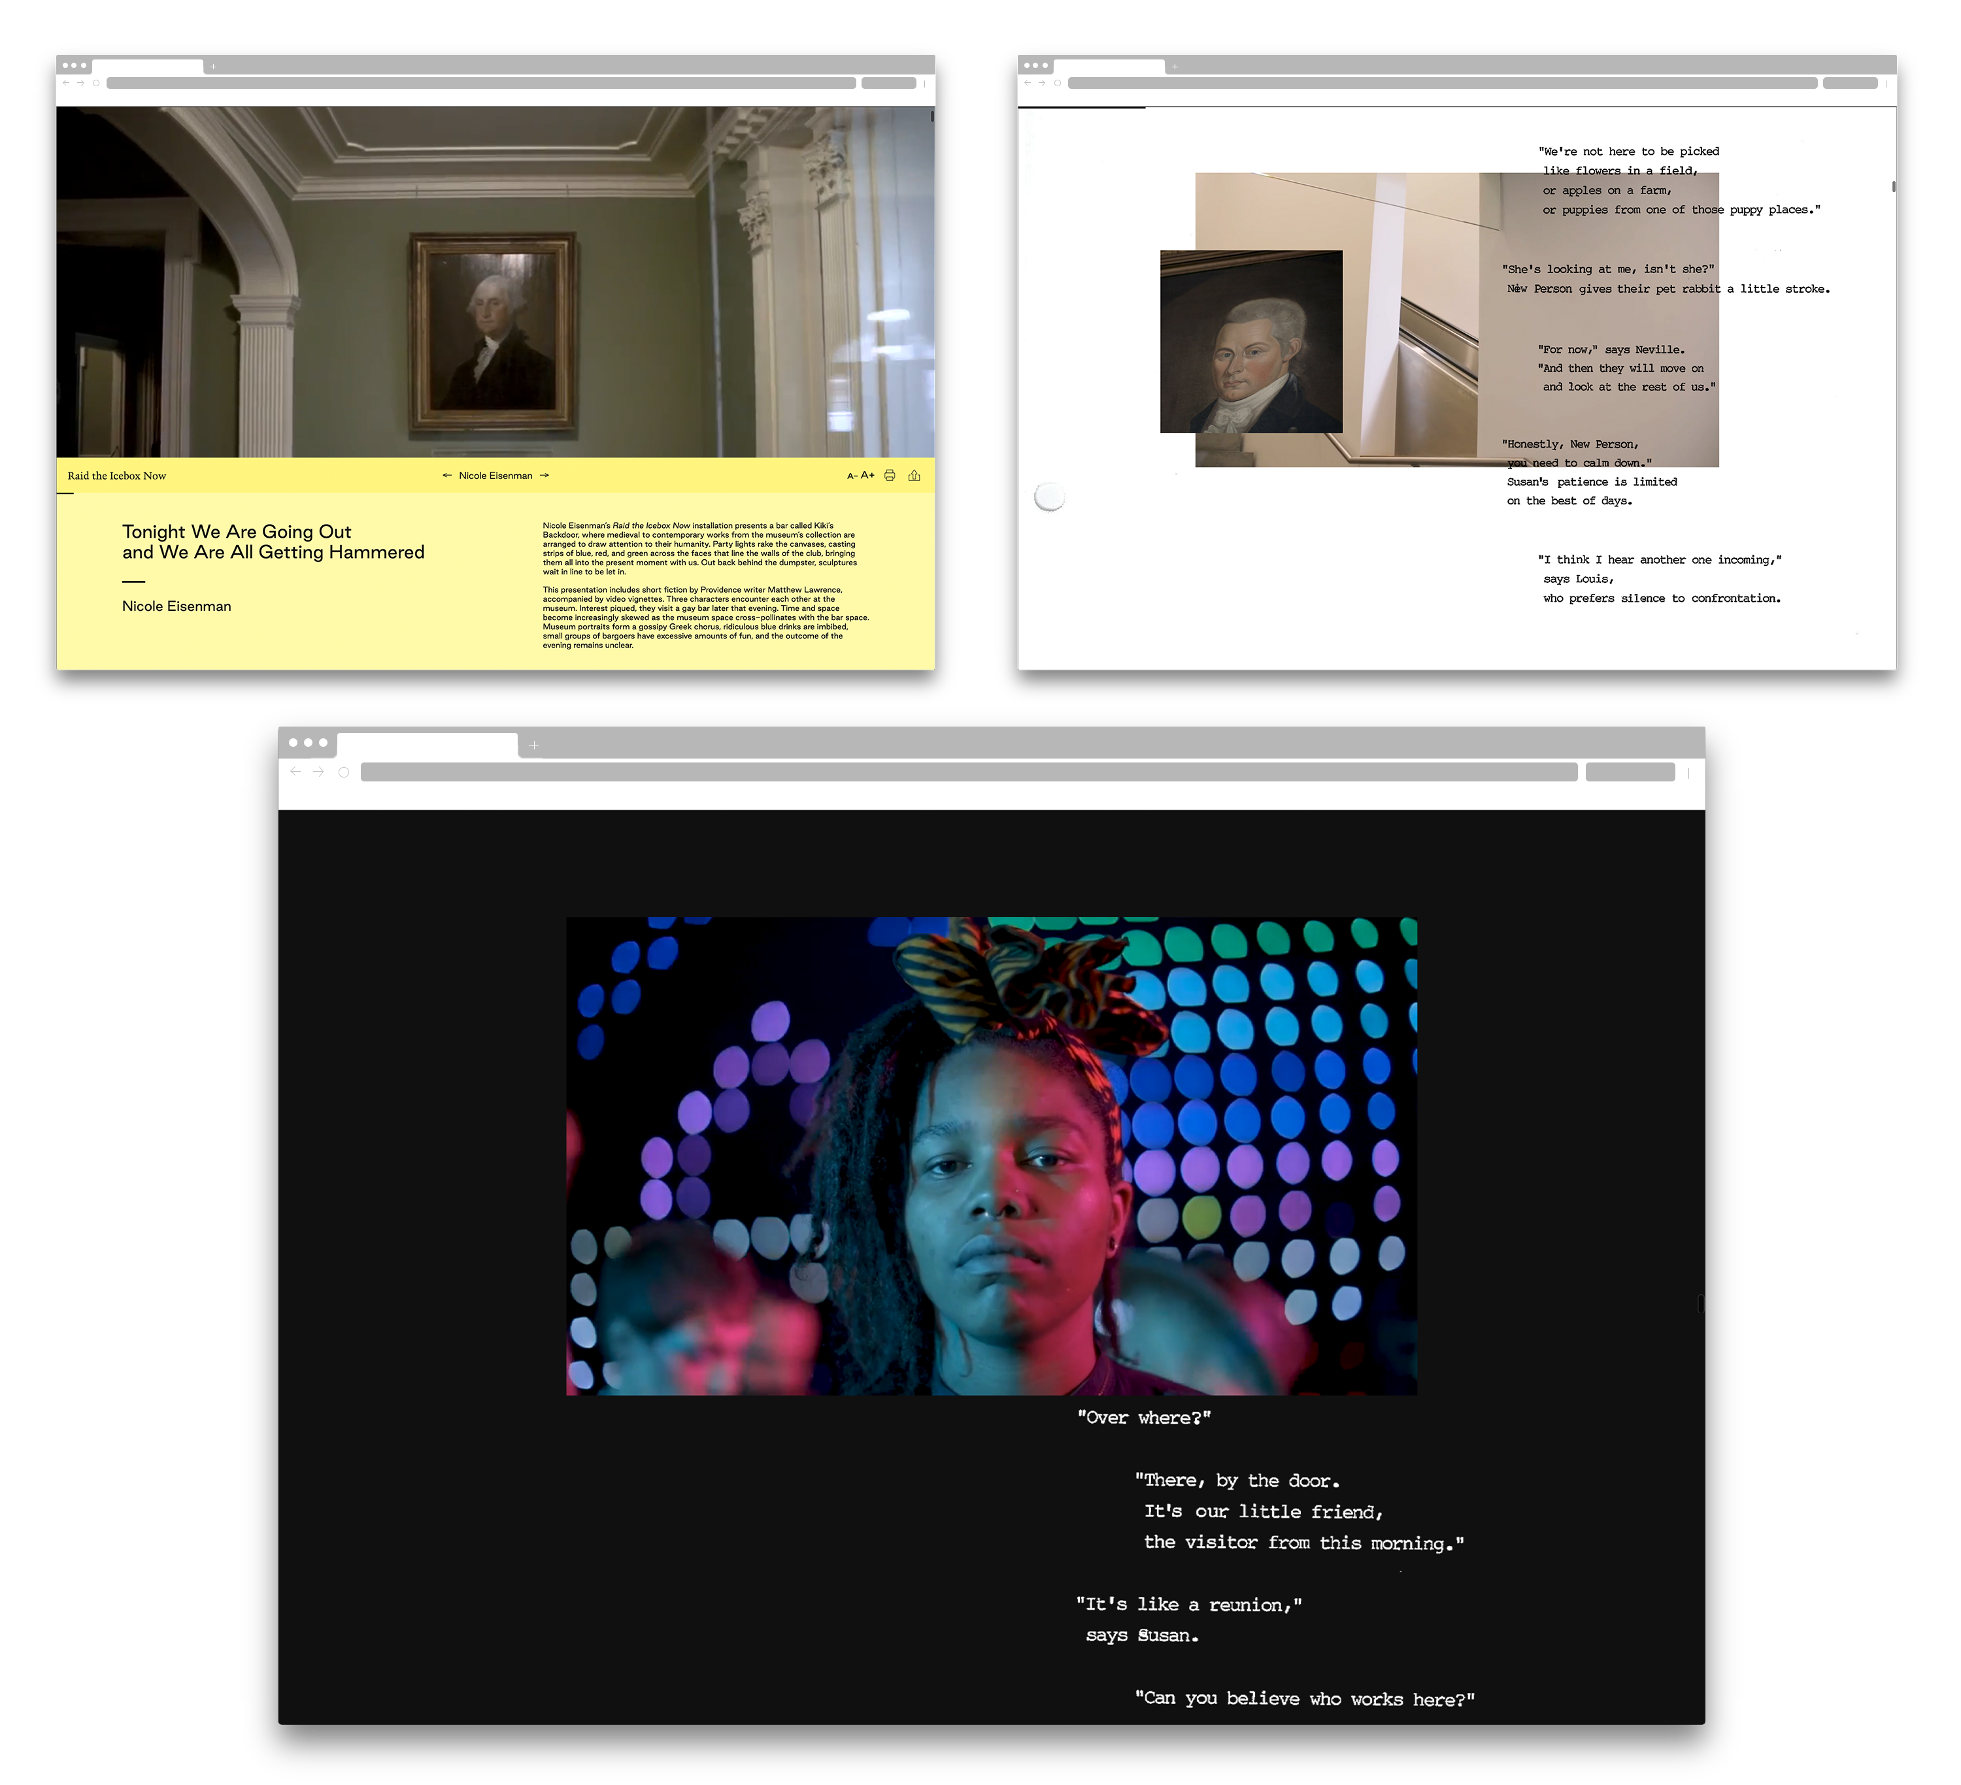Go to previous artist with left arrow

pos(446,476)
